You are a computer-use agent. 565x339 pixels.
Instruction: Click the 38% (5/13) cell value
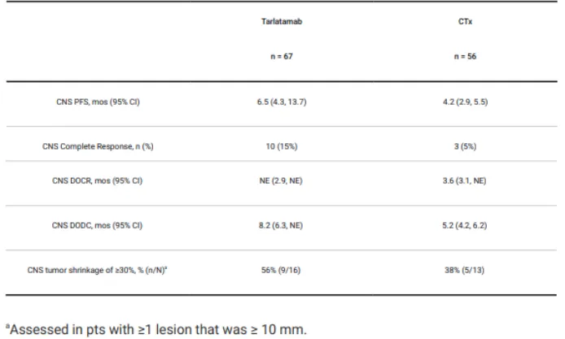(x=464, y=270)
